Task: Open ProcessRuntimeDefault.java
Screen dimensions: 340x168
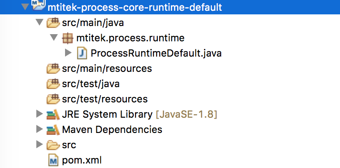Action: click(156, 53)
